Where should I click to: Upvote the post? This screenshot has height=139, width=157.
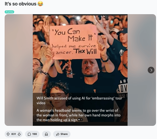[x=8, y=134]
